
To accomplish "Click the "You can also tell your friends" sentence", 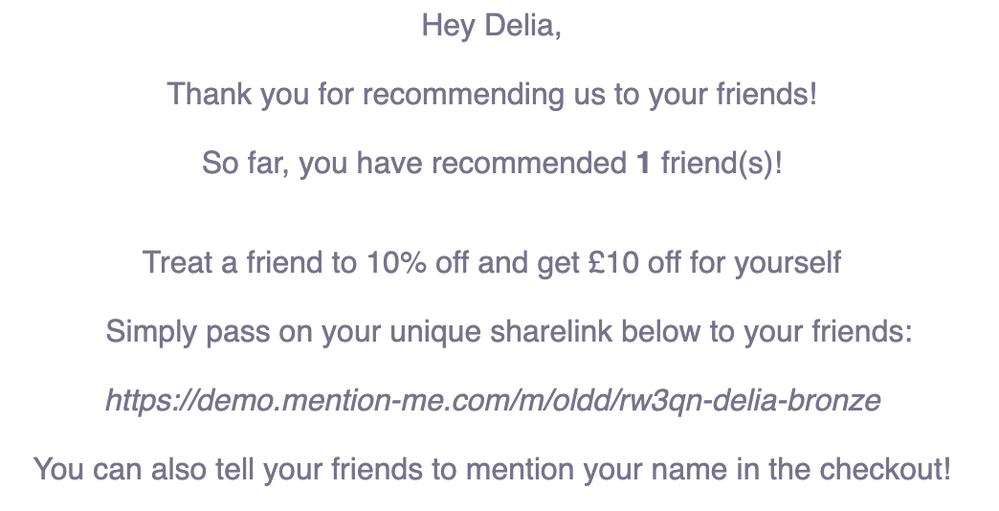I will (x=491, y=469).
